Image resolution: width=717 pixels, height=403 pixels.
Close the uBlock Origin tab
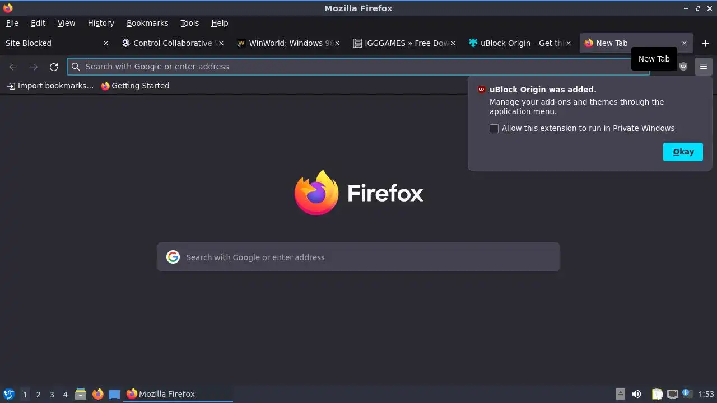click(569, 43)
